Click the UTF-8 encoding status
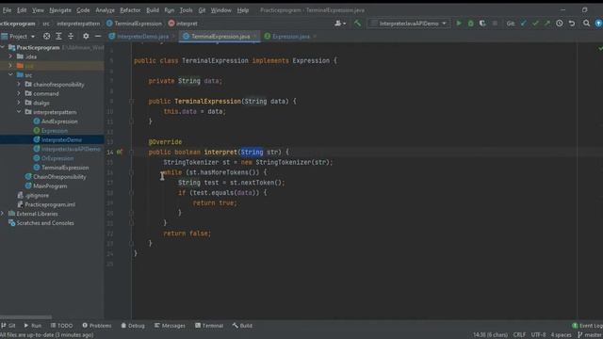This screenshot has height=339, width=603. pyautogui.click(x=538, y=335)
